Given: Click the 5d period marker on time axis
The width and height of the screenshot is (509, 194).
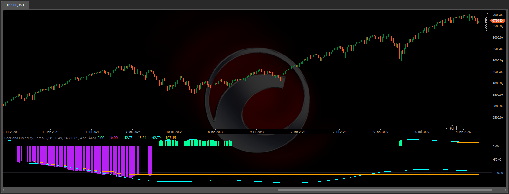Looking at the screenshot, I should tap(452, 128).
